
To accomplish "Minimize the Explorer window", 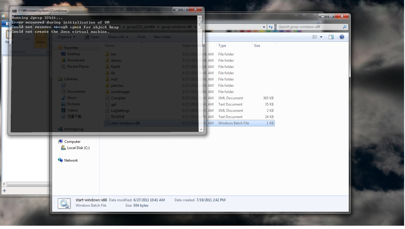I will click(323, 16).
